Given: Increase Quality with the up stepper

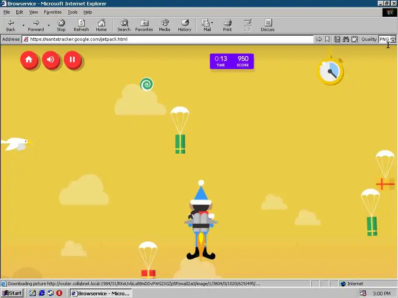Looking at the screenshot, I should pos(393,38).
